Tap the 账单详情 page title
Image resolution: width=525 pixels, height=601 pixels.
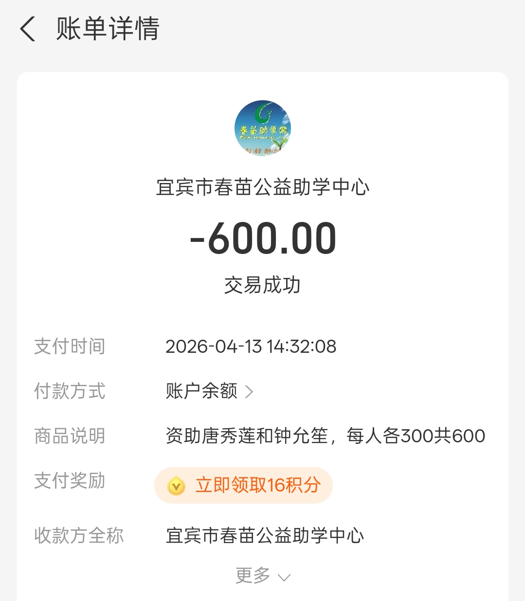108,29
